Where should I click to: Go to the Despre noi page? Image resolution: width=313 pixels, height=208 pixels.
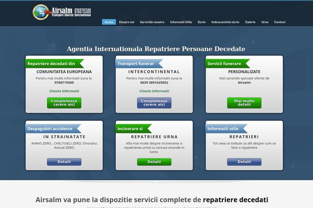click(x=127, y=22)
